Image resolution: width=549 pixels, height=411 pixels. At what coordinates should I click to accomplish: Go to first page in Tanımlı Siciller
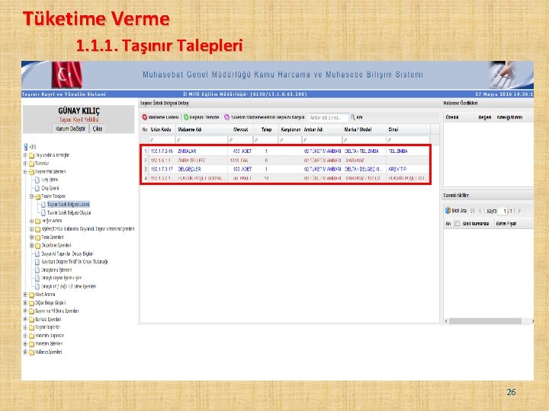coord(472,210)
